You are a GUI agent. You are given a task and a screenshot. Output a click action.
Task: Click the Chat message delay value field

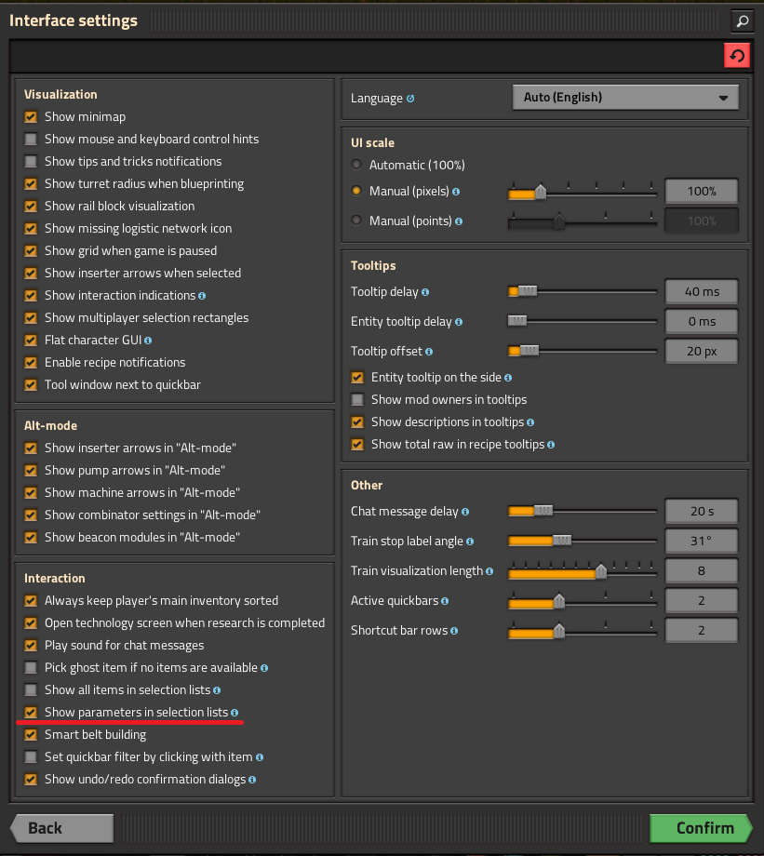(702, 512)
